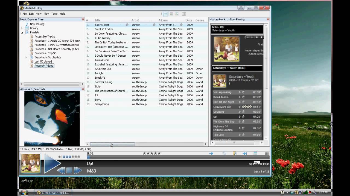The height and width of the screenshot is (196, 350).
Task: Start playback with the large play button
Action: (51, 163)
